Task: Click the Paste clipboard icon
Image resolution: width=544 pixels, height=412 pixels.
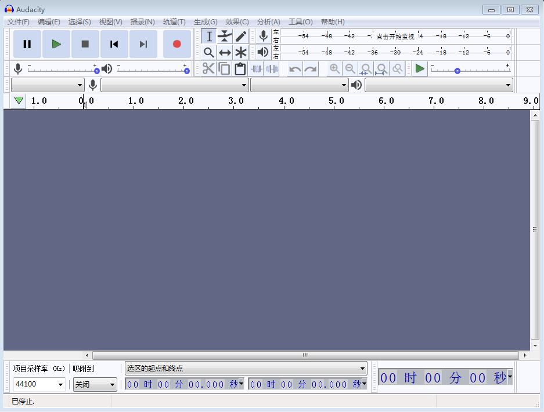Action: click(240, 69)
